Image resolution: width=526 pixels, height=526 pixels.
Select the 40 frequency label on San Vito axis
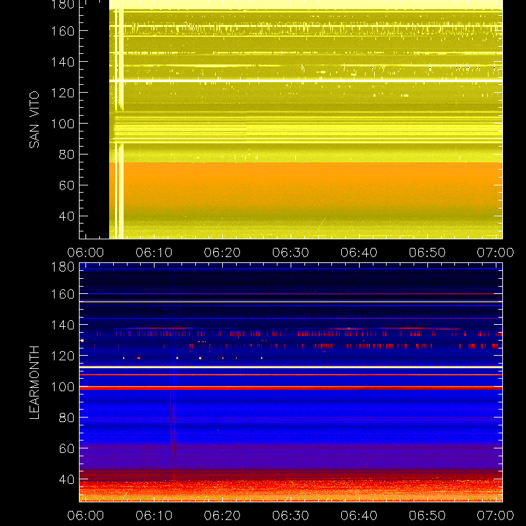click(67, 216)
